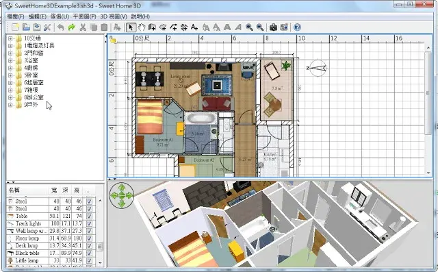Click the Copy toolbar icon

tap(94, 27)
